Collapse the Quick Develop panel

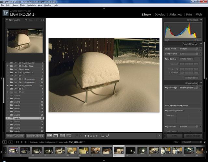201,44
